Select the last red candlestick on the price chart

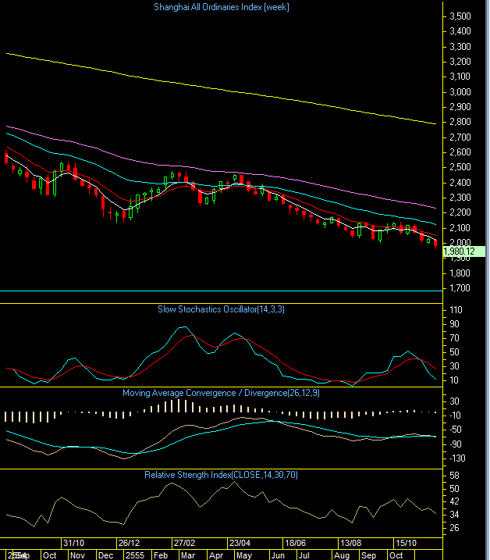click(x=435, y=244)
